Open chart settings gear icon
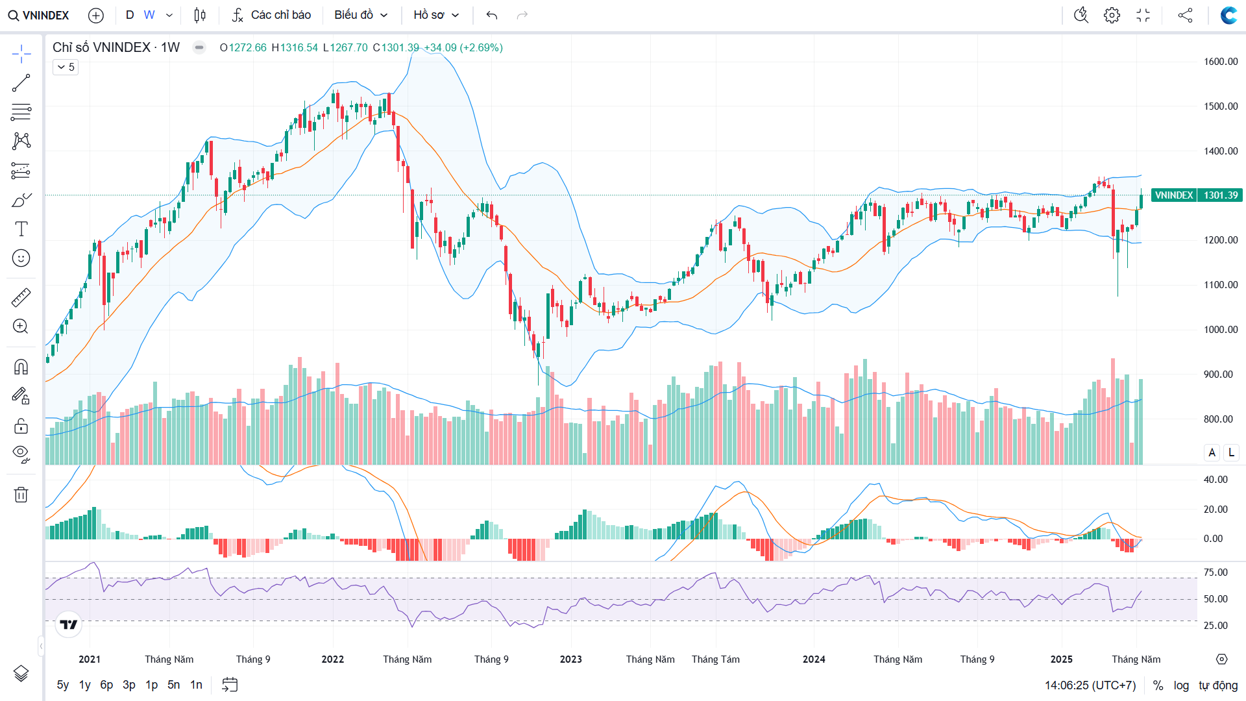The height and width of the screenshot is (701, 1246). click(1112, 15)
